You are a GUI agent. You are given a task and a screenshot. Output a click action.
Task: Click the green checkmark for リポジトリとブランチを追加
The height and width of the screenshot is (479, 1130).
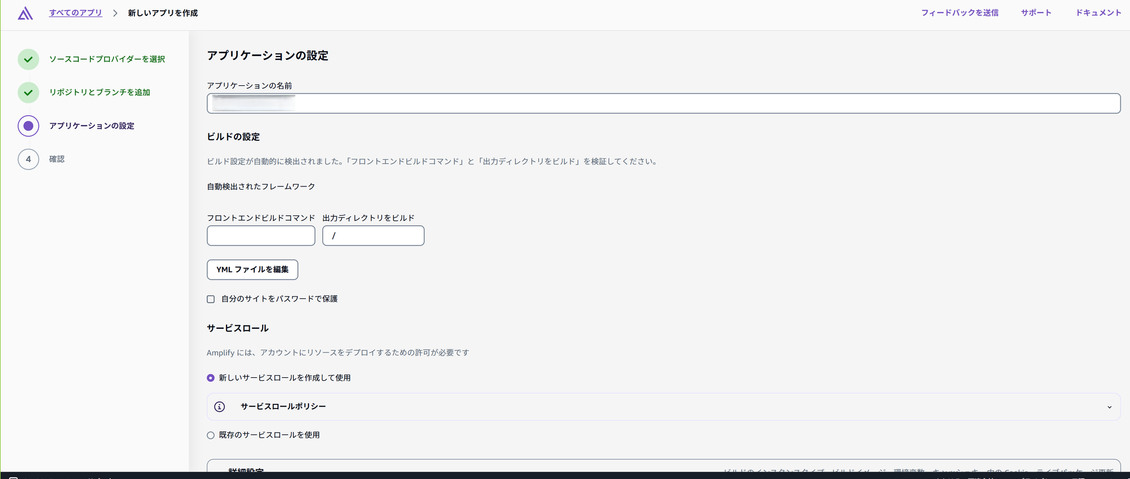(x=28, y=93)
